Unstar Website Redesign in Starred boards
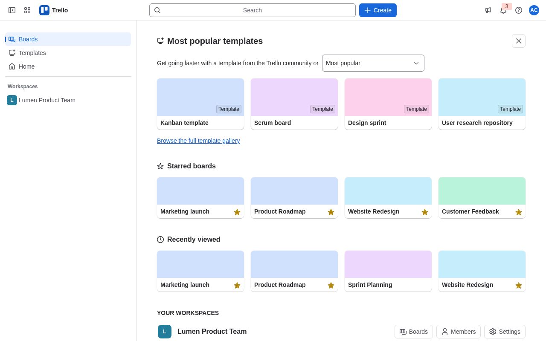546x341 pixels. pyautogui.click(x=425, y=212)
